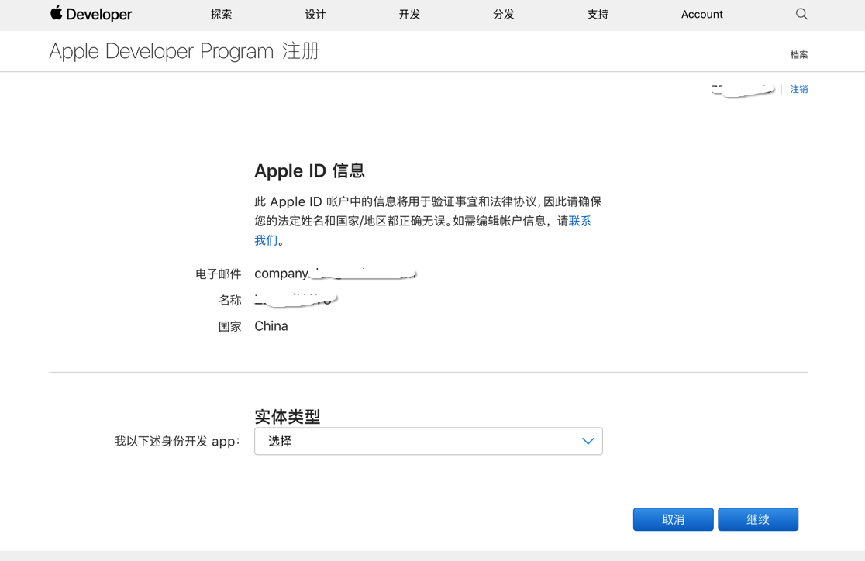Click the 名称 label
The image size is (865, 561).
[230, 300]
